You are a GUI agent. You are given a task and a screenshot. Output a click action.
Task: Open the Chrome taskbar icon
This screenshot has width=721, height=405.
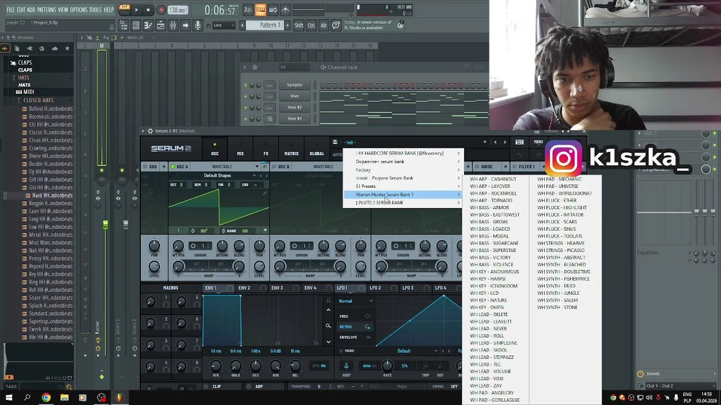pyautogui.click(x=46, y=398)
